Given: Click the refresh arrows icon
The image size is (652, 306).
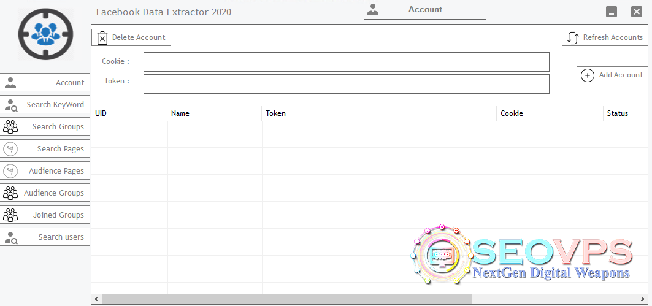Looking at the screenshot, I should tap(573, 38).
